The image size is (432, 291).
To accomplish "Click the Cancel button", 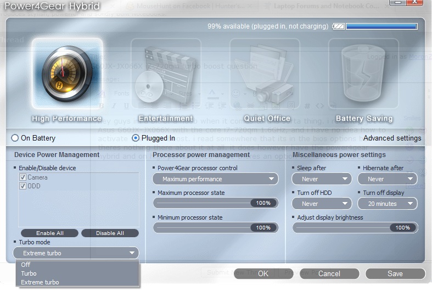I will point(329,273).
